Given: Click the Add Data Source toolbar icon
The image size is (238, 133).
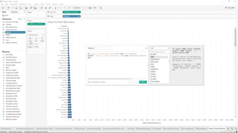Looking at the screenshot, I should [20, 8].
